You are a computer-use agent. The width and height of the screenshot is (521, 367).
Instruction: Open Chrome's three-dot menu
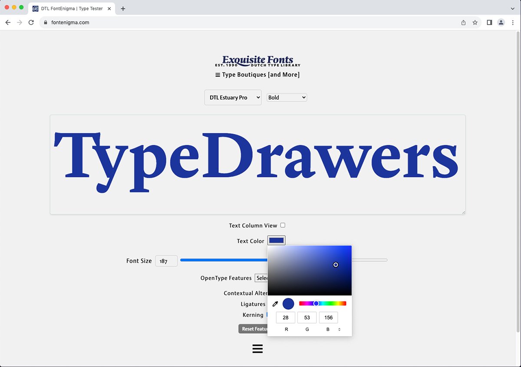[513, 23]
